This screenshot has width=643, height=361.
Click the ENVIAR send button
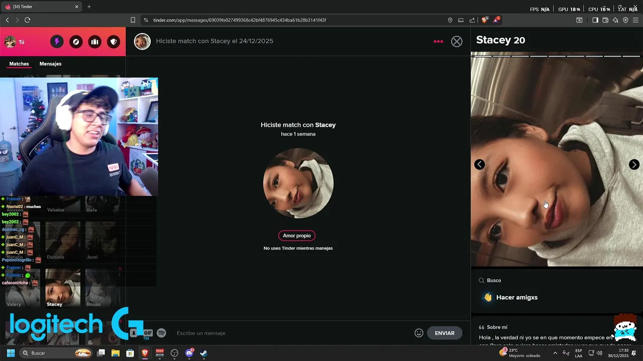[445, 333]
